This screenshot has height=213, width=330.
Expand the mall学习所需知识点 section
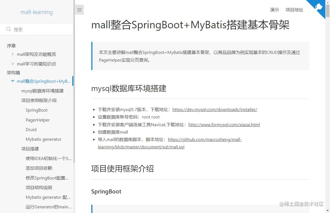pyautogui.click(x=12, y=64)
